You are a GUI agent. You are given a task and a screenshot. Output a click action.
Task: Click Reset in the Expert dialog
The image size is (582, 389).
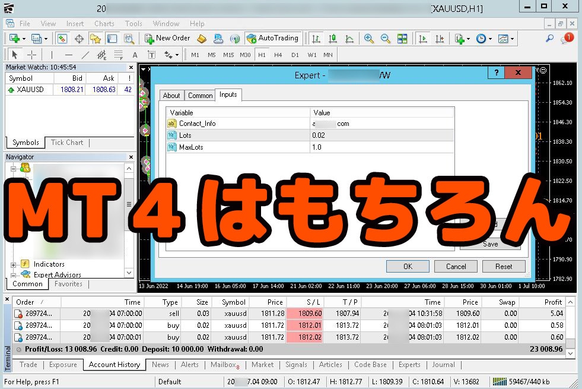point(504,267)
